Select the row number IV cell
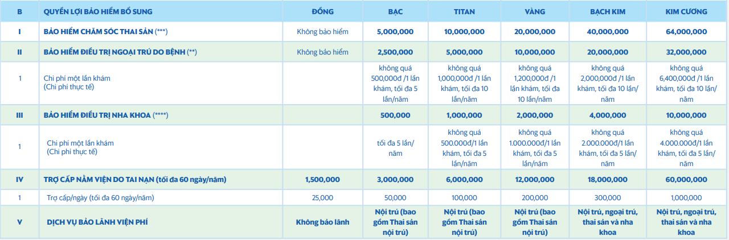 point(19,180)
